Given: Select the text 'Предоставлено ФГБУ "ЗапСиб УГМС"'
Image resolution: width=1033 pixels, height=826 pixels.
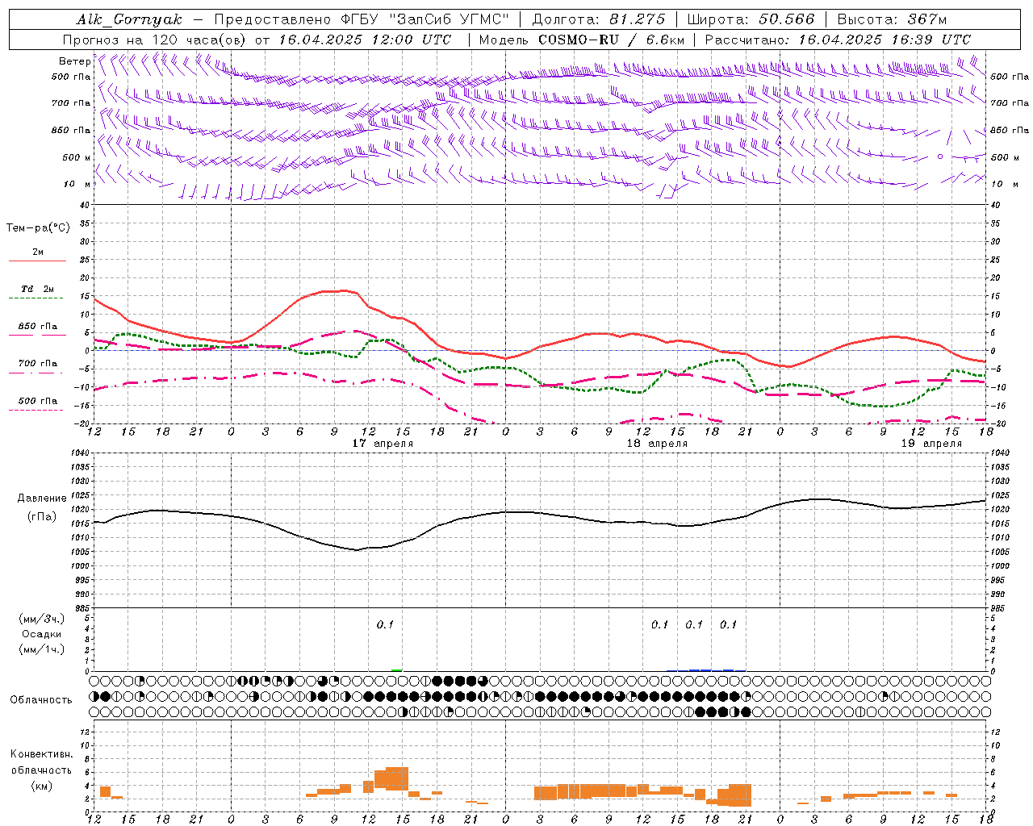Looking at the screenshot, I should [x=362, y=19].
